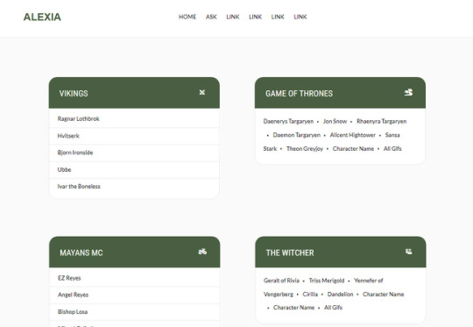Click the VIKINGS card heading
The height and width of the screenshot is (327, 473).
[74, 93]
